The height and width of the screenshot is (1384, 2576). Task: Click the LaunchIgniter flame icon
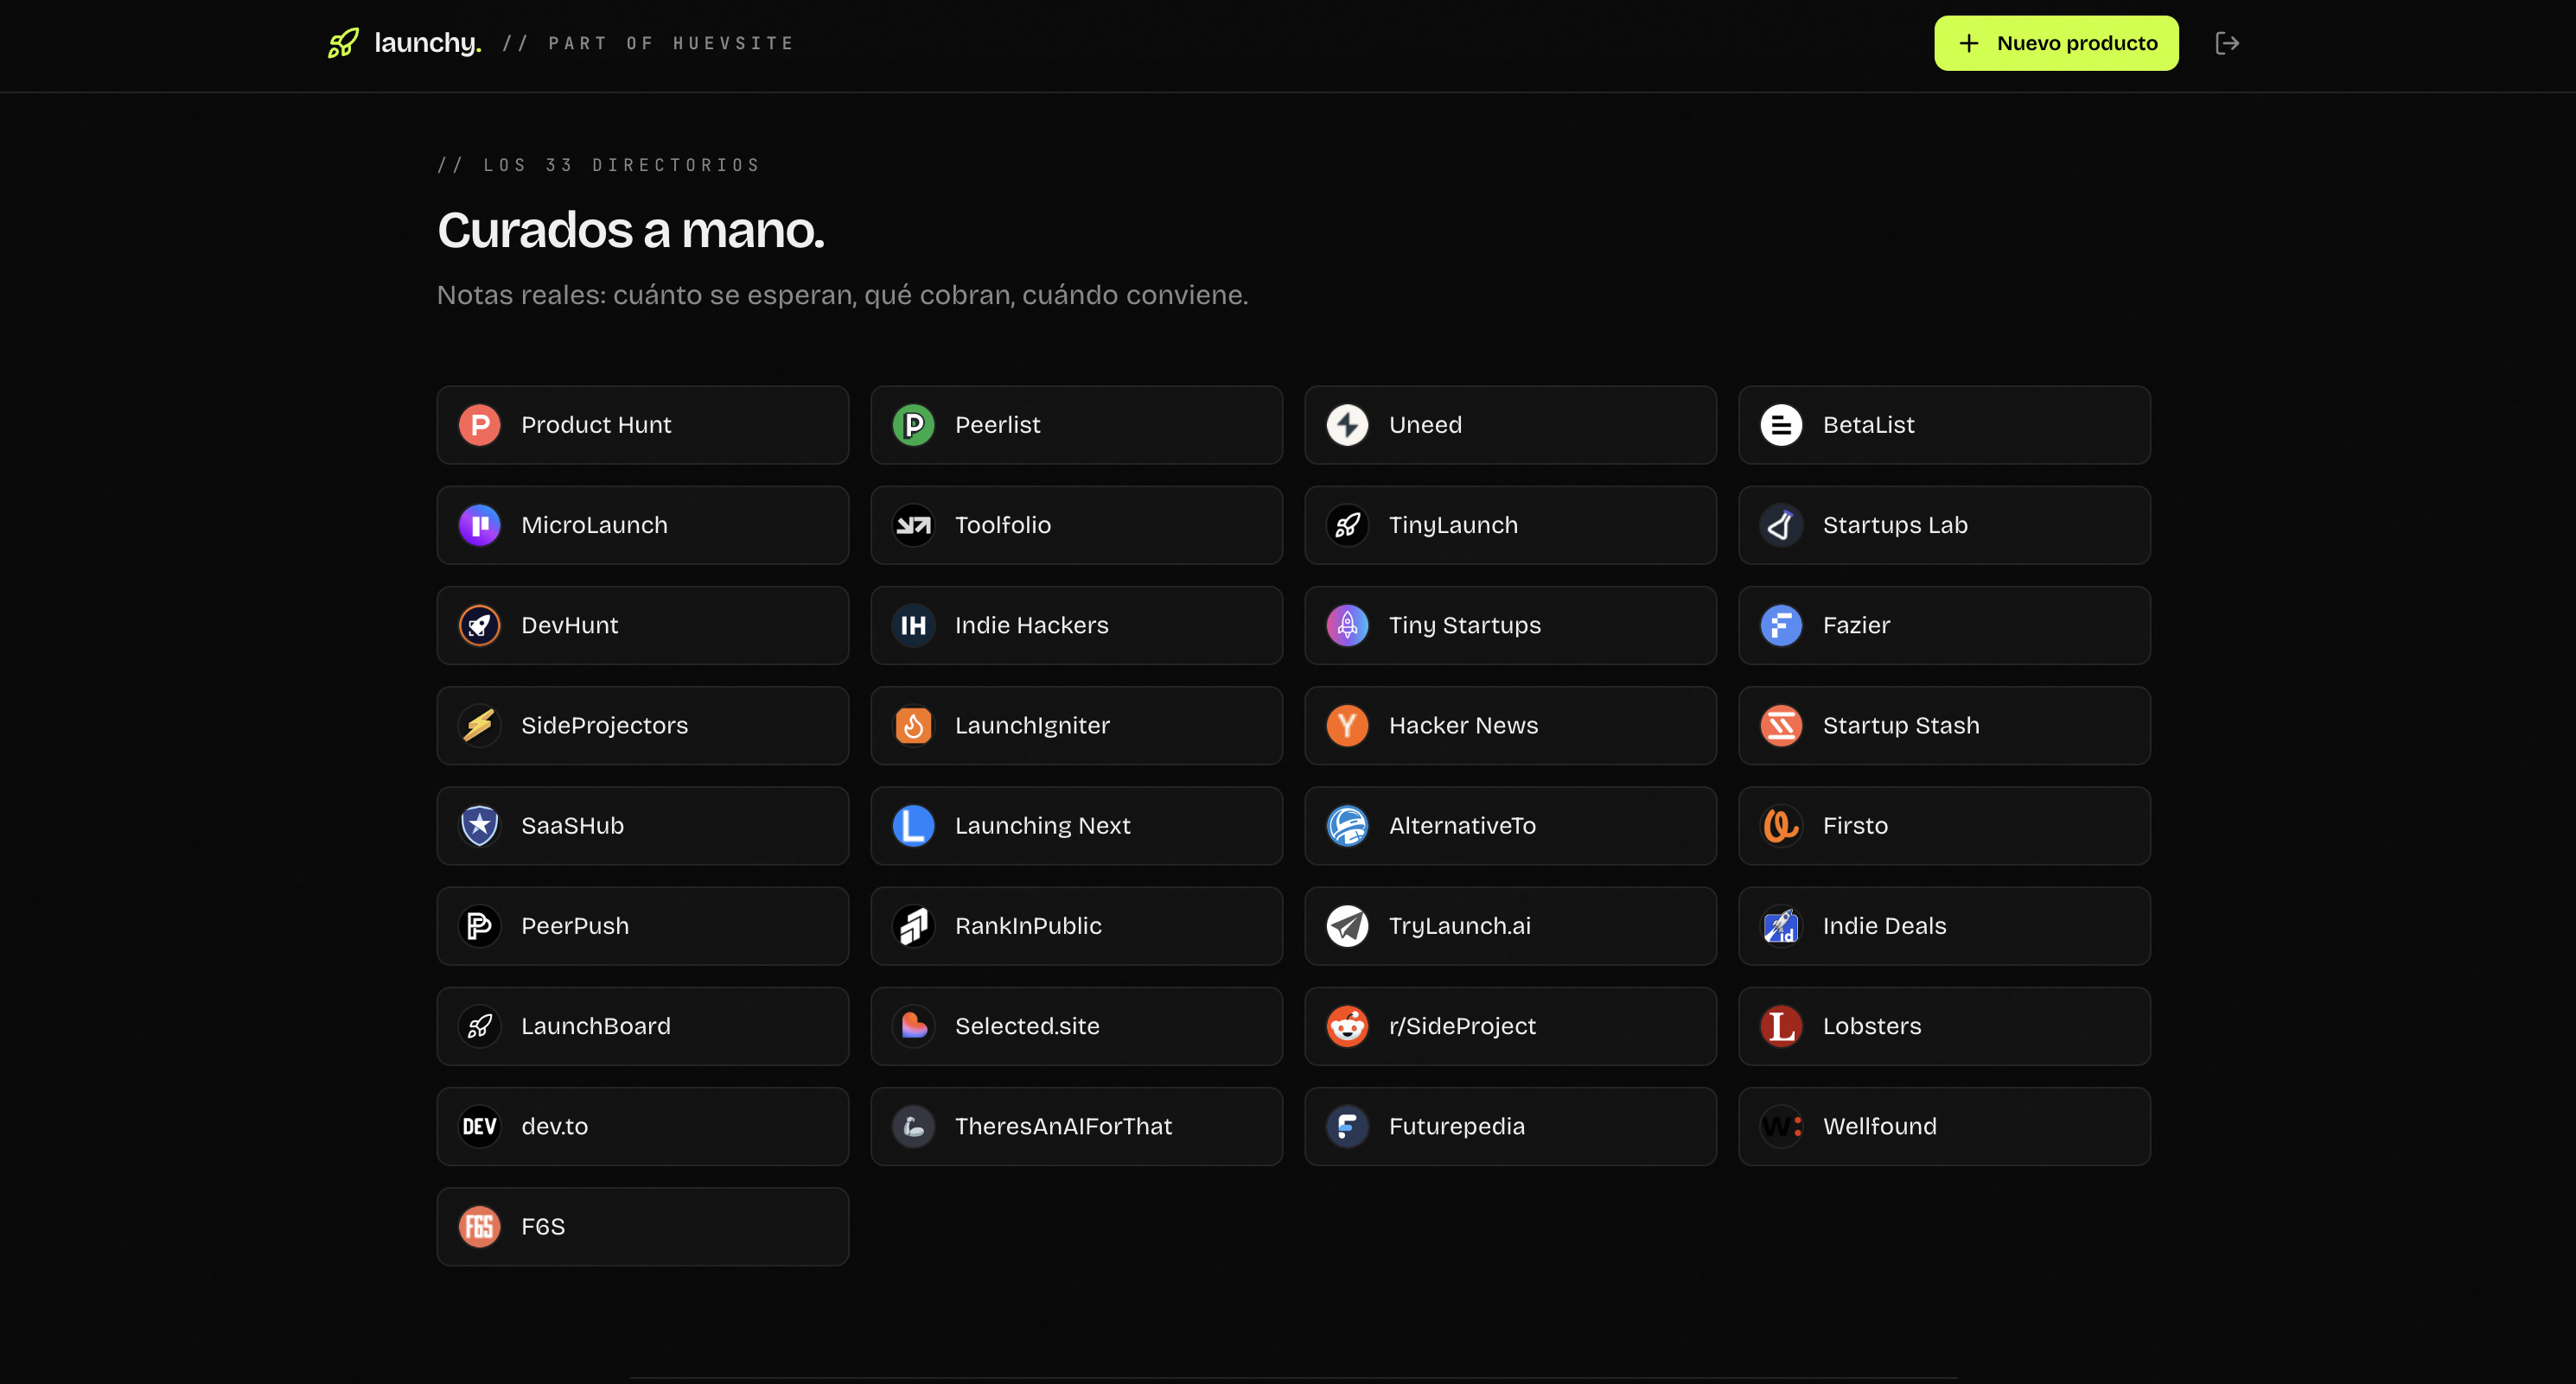[914, 726]
